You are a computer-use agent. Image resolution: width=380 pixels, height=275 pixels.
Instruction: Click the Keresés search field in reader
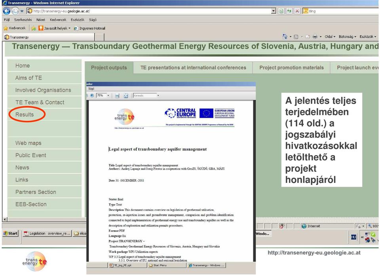click(x=144, y=96)
